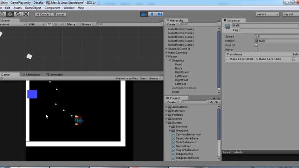Viewport: 299px width, 168px height.
Task: Enable the Foot IK checkbox
Action: (256, 45)
